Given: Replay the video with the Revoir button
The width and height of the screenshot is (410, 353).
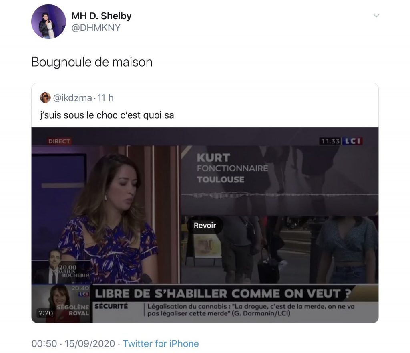Looking at the screenshot, I should 205,225.
